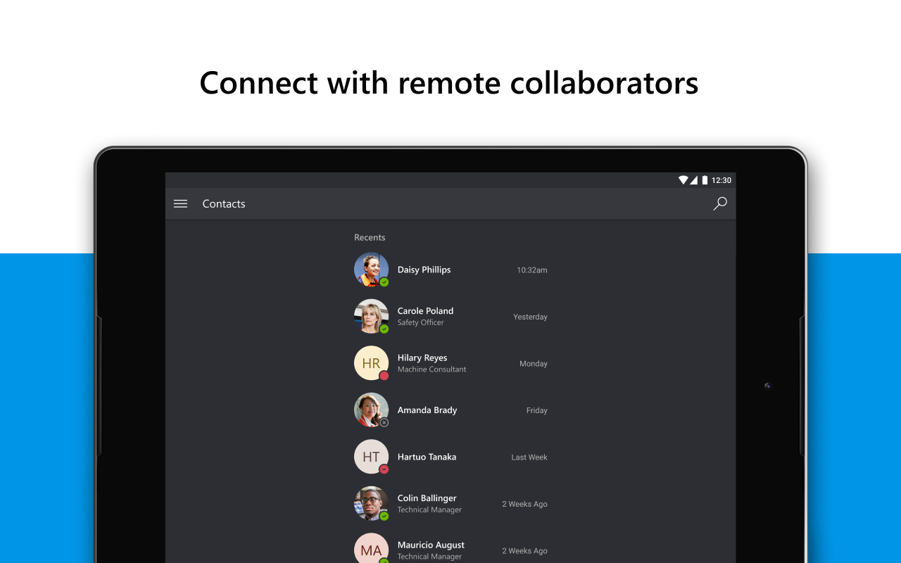The height and width of the screenshot is (563, 901).
Task: Select the HR initials avatar
Action: pyautogui.click(x=371, y=363)
